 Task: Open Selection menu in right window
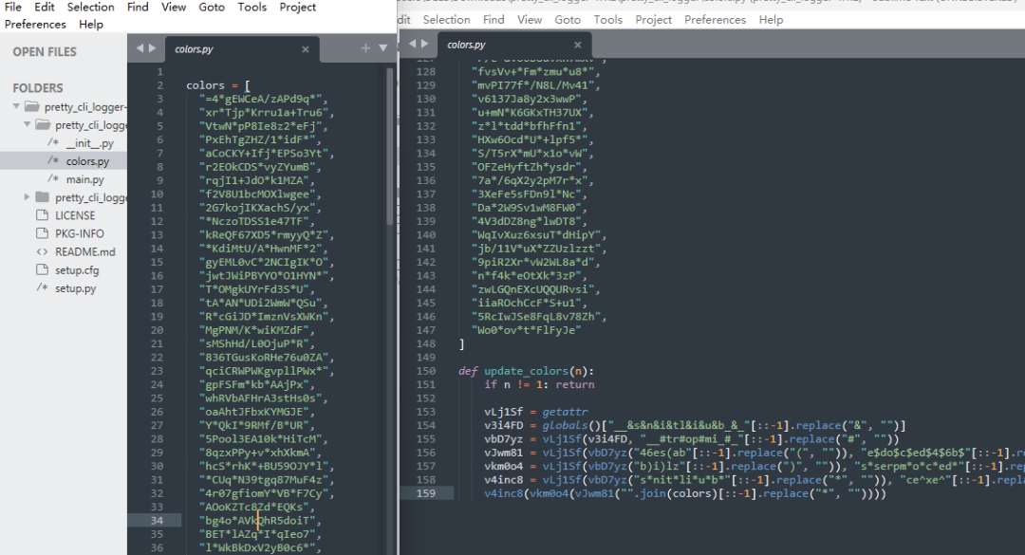(446, 20)
